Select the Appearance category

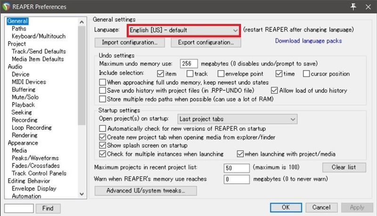[x=23, y=143]
